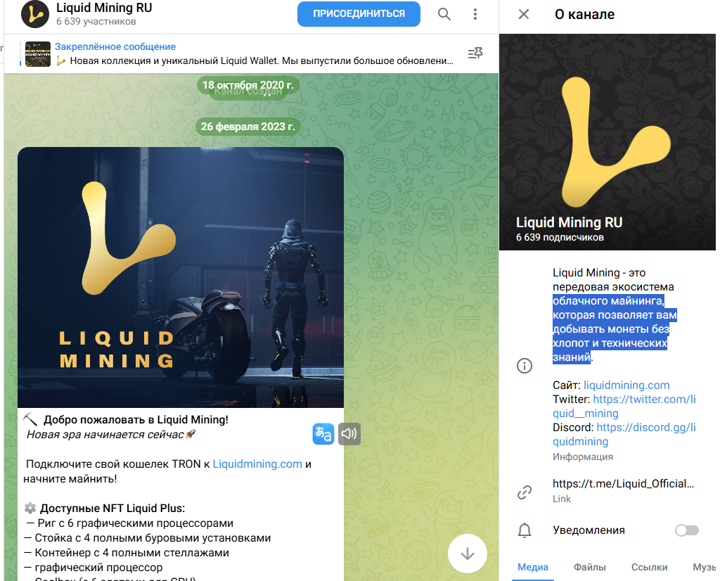The height and width of the screenshot is (581, 720).
Task: Switch to the Файлы tab
Action: [590, 567]
